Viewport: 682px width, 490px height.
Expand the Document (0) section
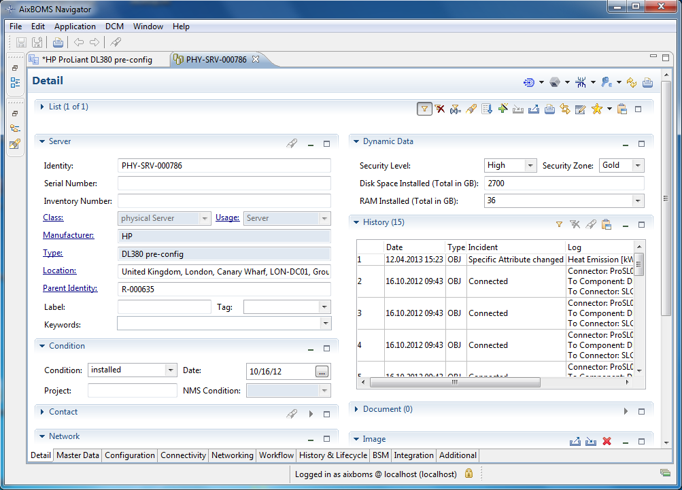pos(356,410)
